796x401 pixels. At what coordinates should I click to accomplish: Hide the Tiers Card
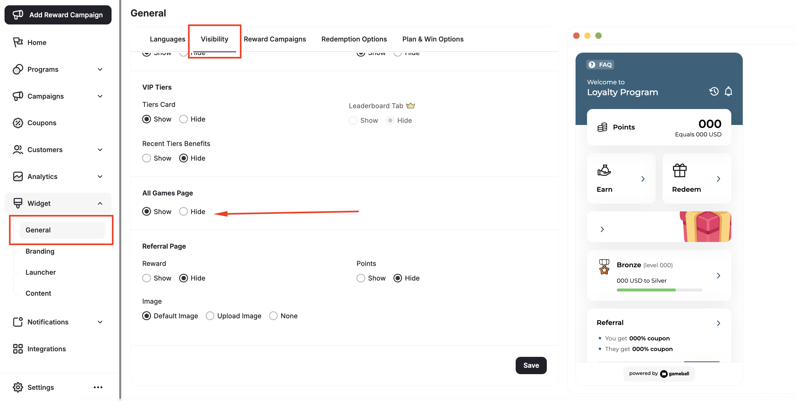tap(183, 119)
